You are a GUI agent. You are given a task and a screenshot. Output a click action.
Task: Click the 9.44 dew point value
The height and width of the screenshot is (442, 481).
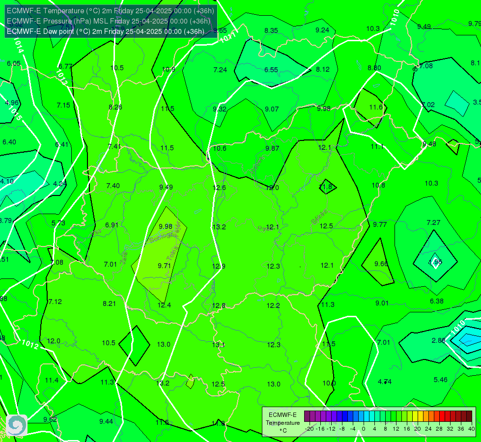pos(106,421)
